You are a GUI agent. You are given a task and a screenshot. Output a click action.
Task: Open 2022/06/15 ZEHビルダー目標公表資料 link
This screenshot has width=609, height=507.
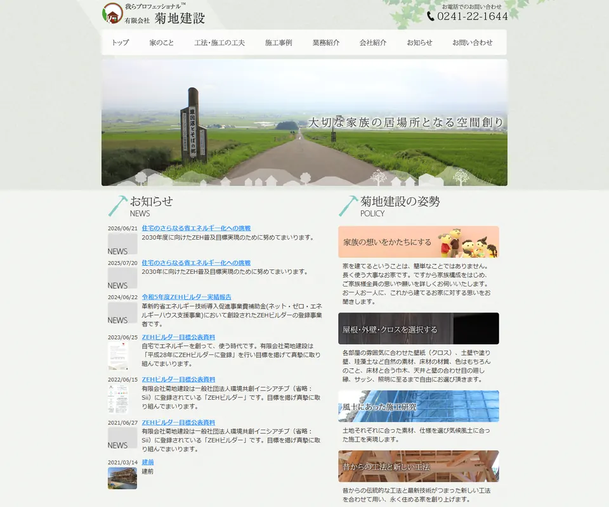(178, 380)
